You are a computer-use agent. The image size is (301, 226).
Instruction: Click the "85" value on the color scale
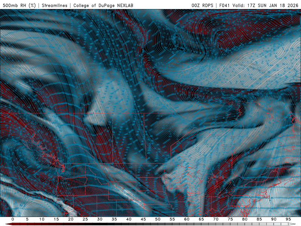pos(259,219)
